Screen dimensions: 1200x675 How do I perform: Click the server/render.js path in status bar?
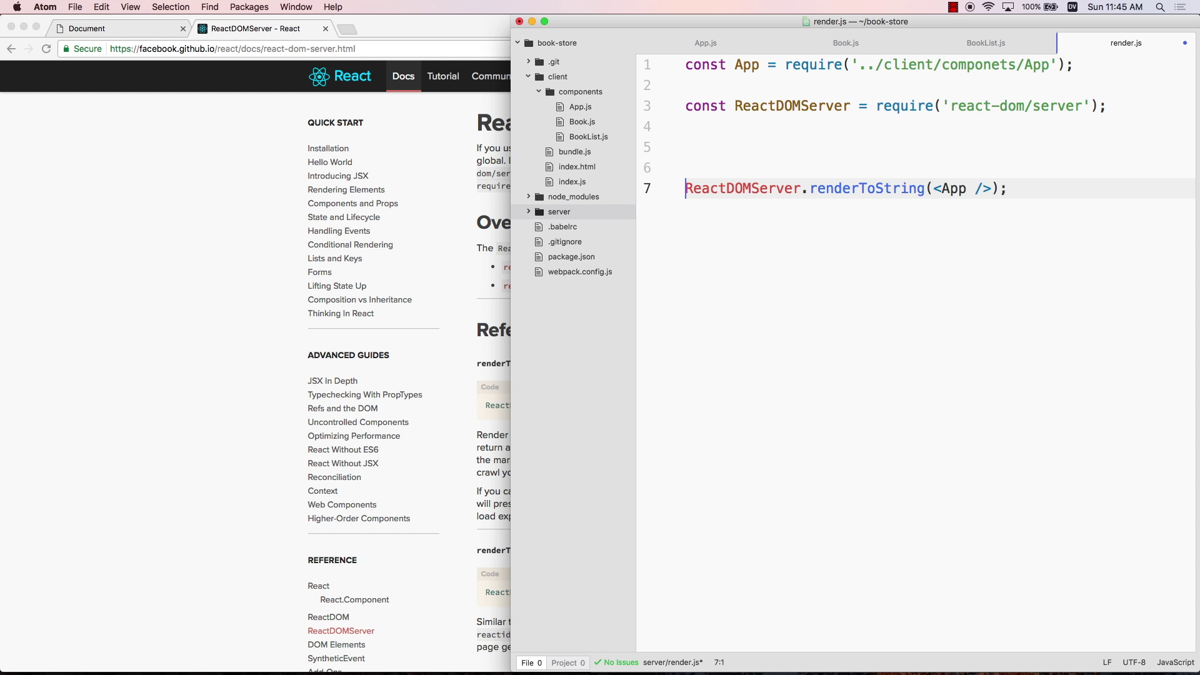point(672,662)
